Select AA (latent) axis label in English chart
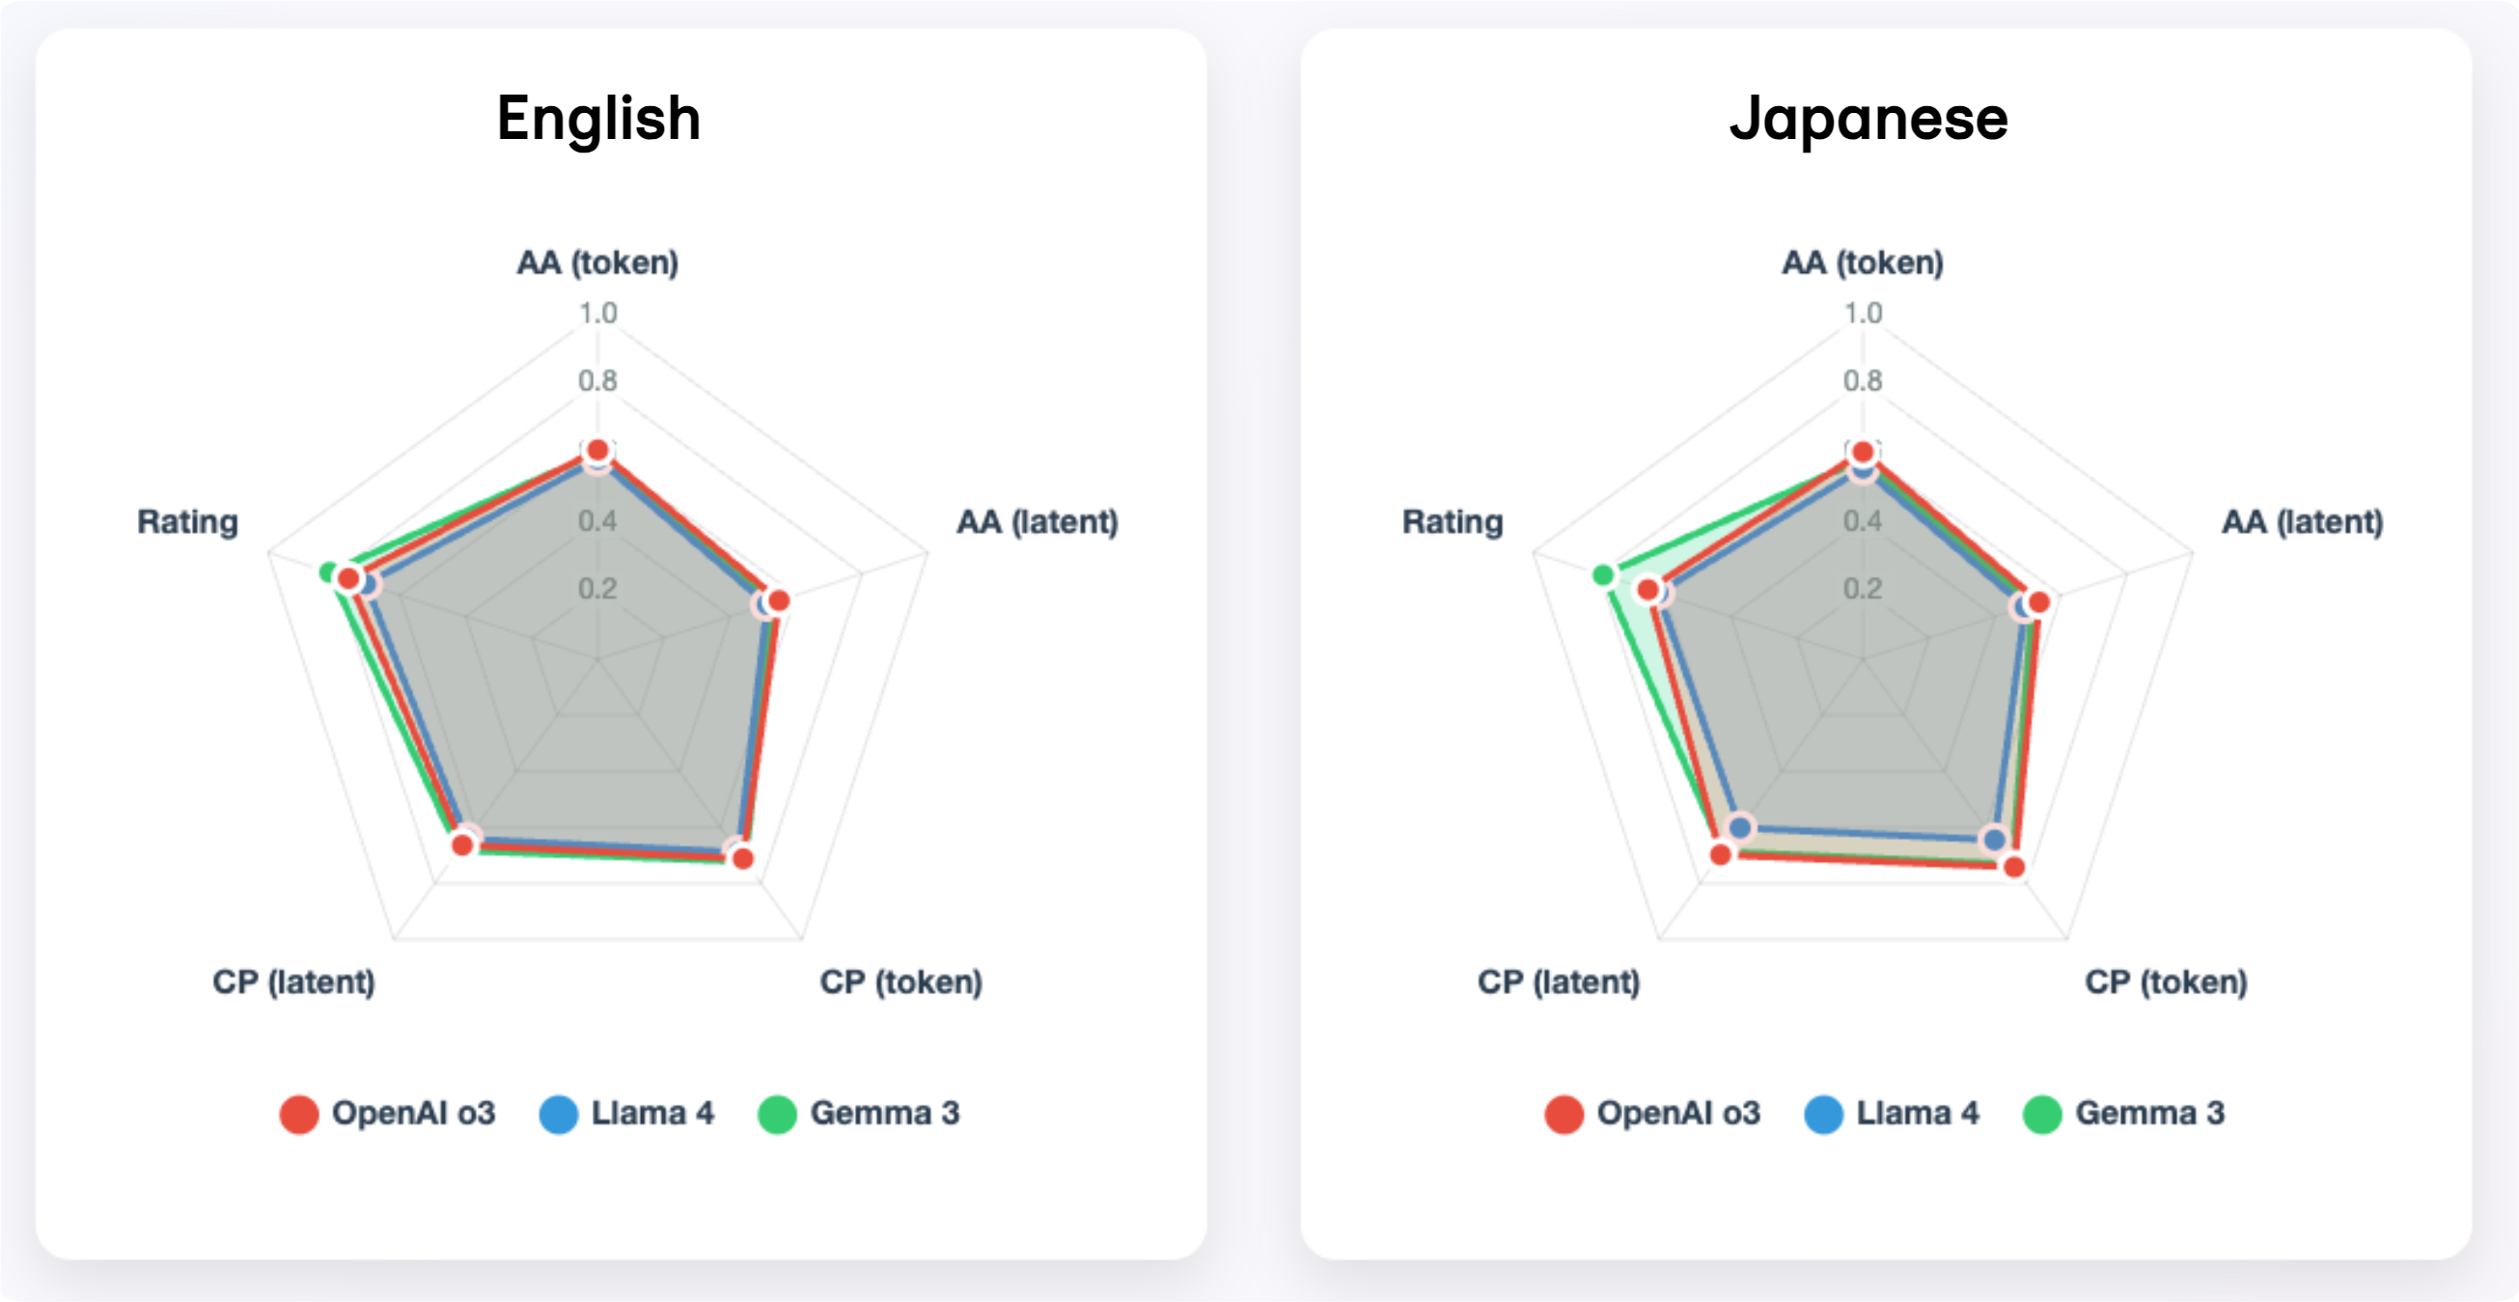 (1037, 521)
